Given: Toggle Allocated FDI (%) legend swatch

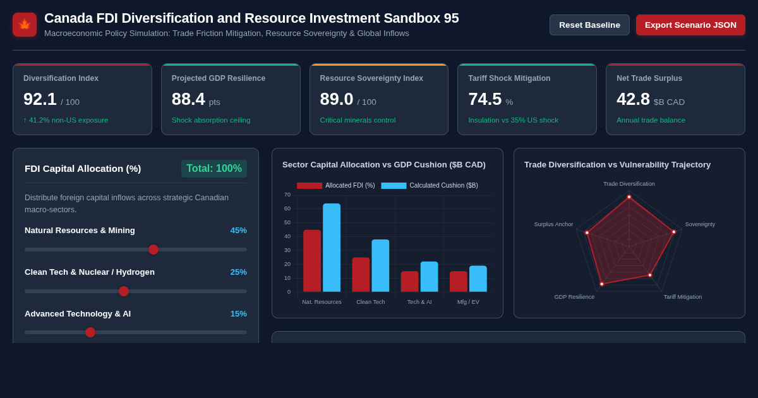Looking at the screenshot, I should [x=310, y=186].
